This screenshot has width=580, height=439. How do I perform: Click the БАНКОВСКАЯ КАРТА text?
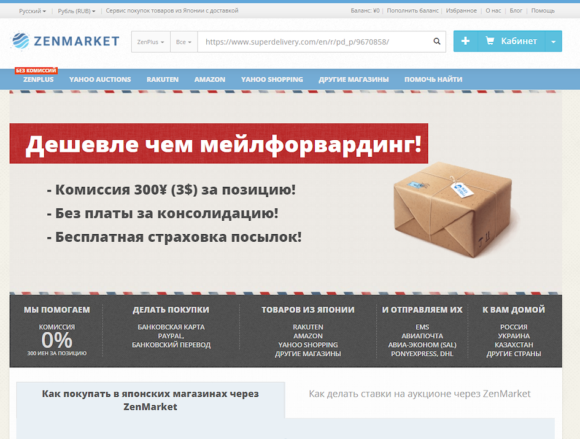coord(171,327)
